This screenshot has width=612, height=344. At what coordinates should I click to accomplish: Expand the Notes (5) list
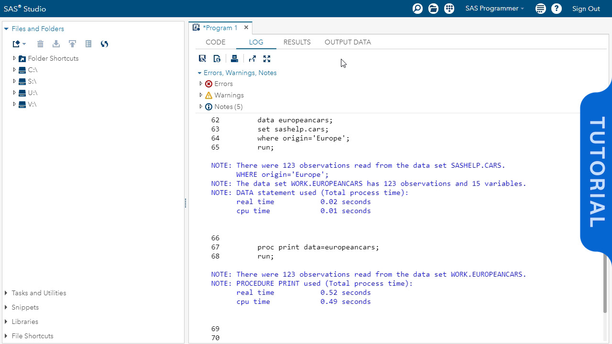tap(201, 107)
